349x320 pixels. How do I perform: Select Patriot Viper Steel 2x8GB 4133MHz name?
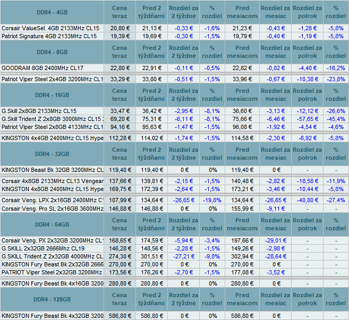click(52, 127)
